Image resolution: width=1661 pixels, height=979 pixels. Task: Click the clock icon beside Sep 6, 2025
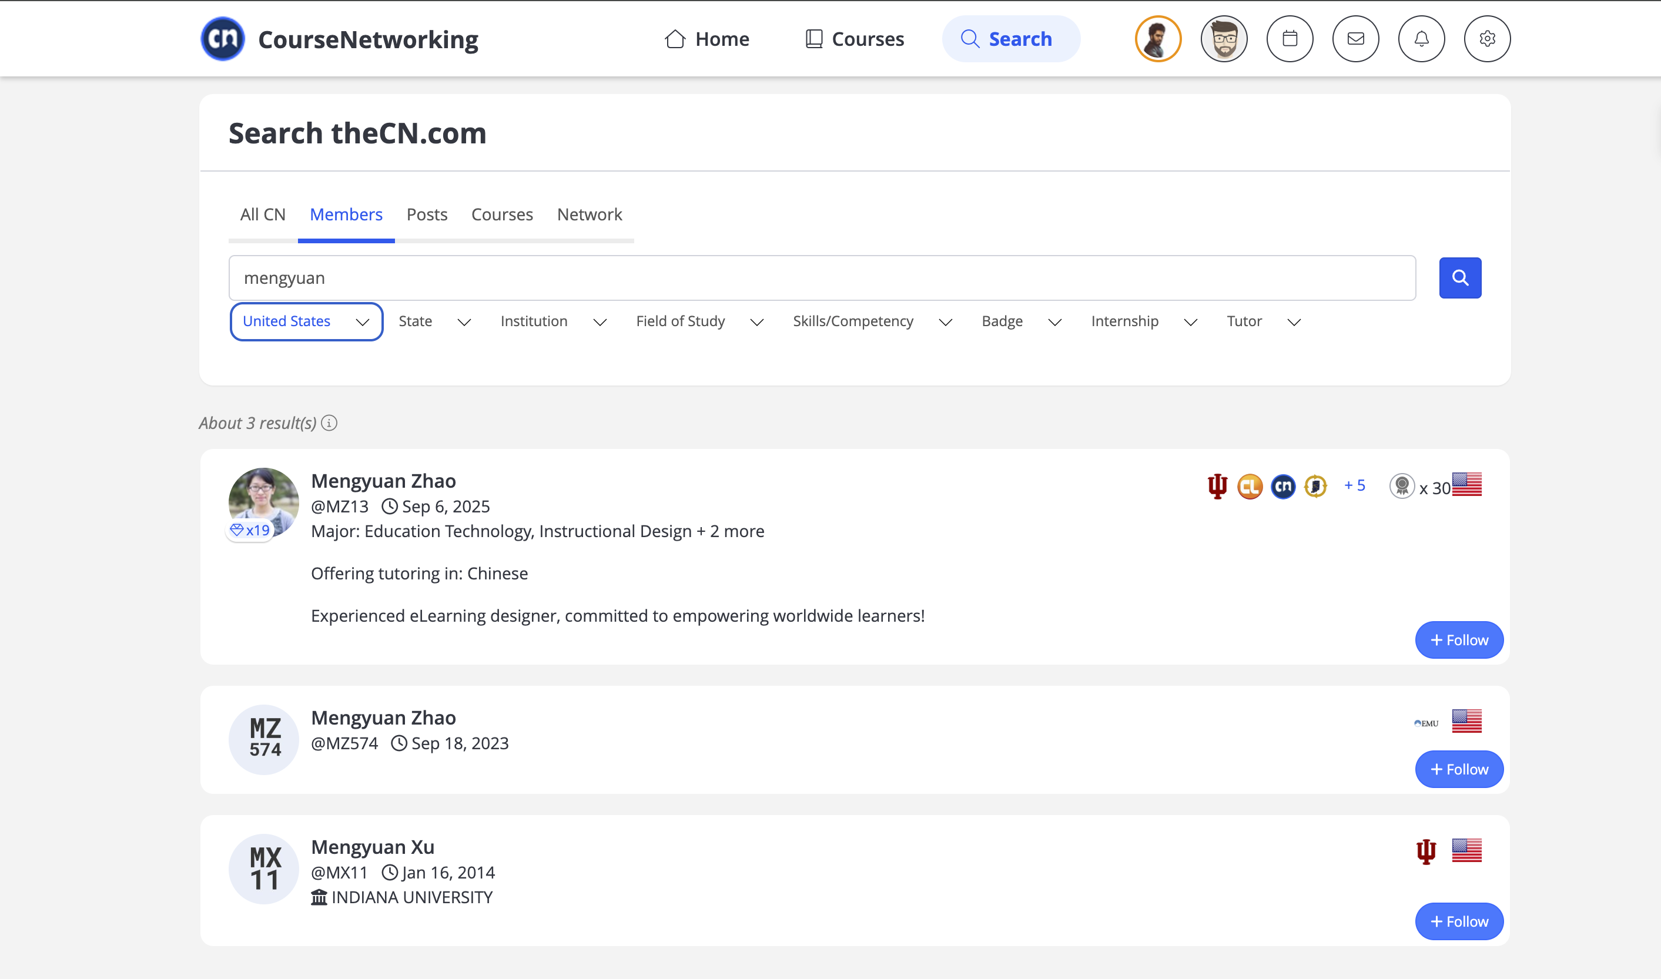390,507
